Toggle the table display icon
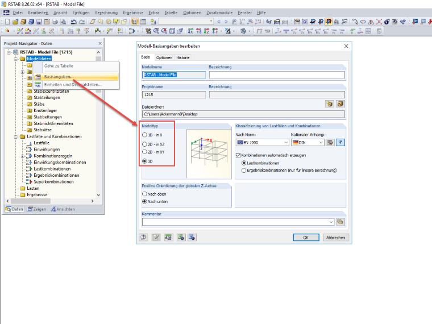Image resolution: width=432 pixels, height=324 pixels. tap(143, 22)
